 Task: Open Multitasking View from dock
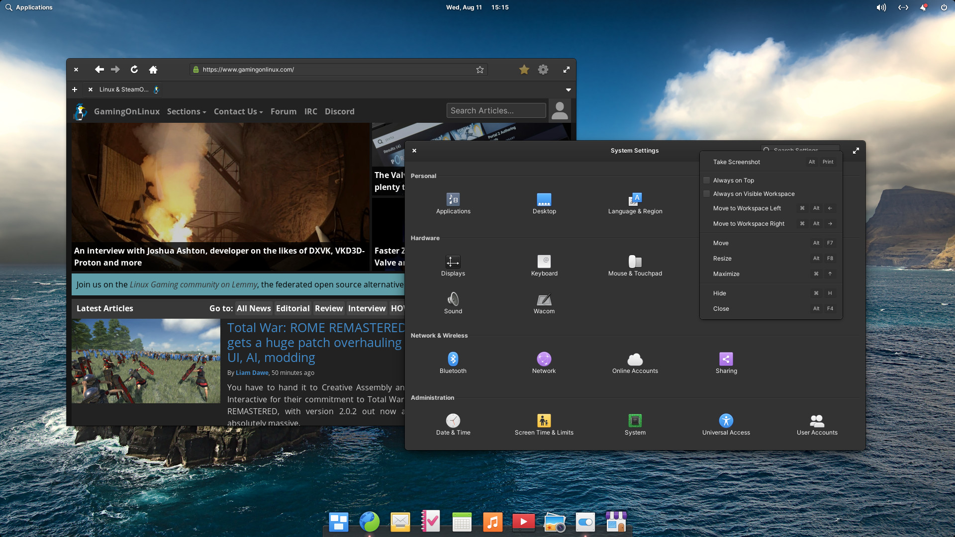[339, 522]
